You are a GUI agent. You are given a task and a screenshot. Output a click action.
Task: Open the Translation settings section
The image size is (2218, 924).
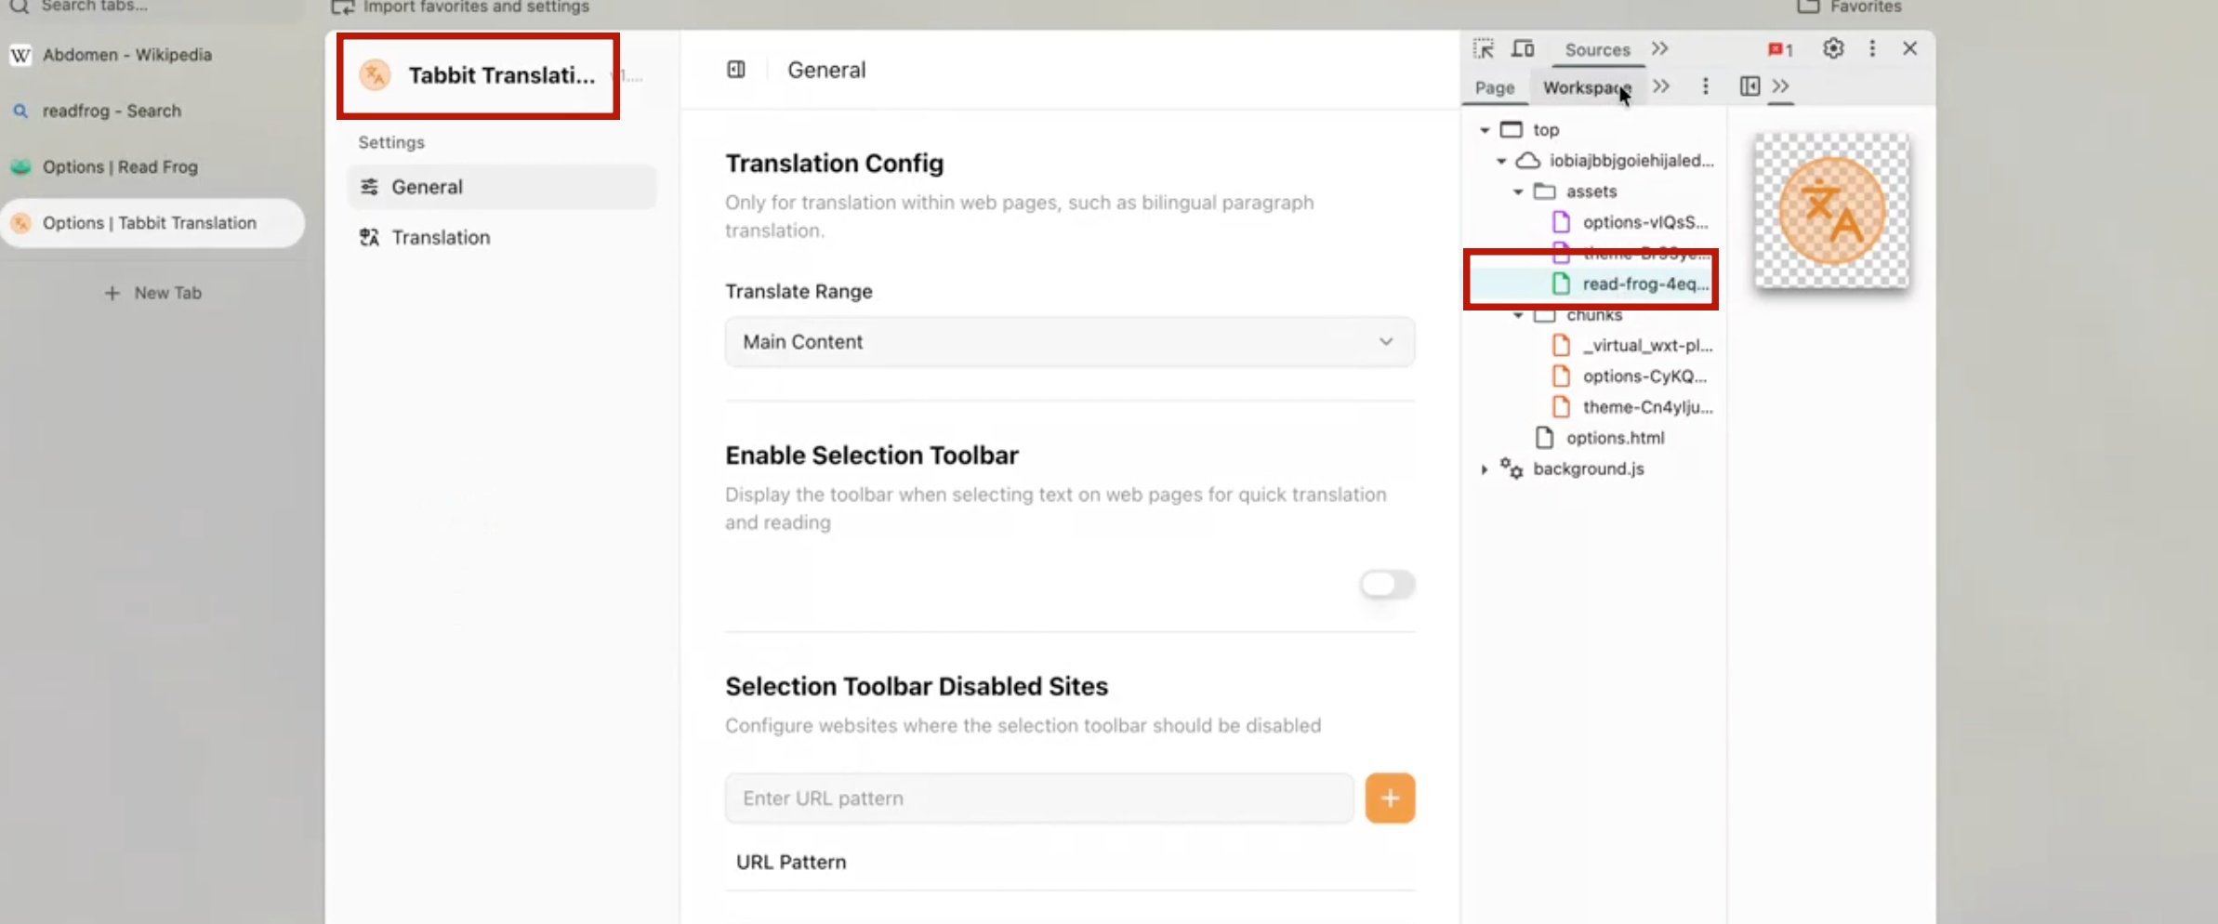coord(441,238)
